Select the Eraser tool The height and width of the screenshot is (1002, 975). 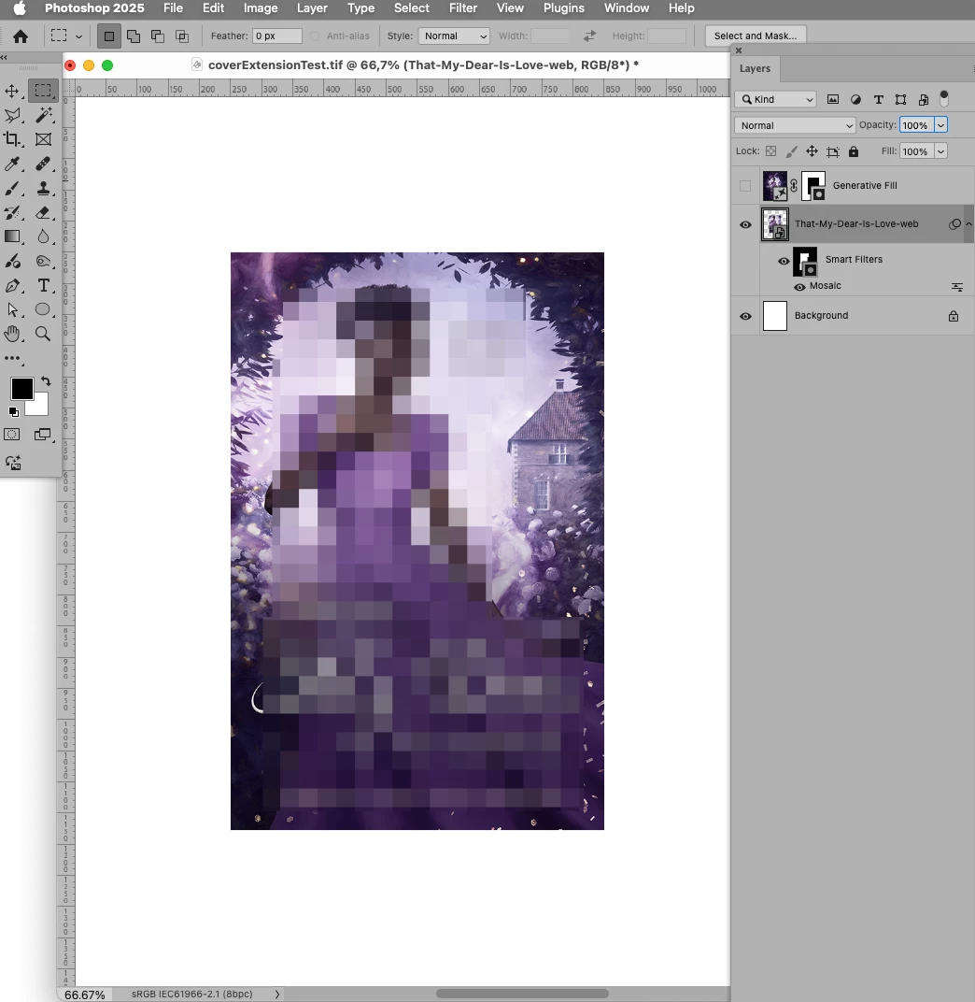43,212
